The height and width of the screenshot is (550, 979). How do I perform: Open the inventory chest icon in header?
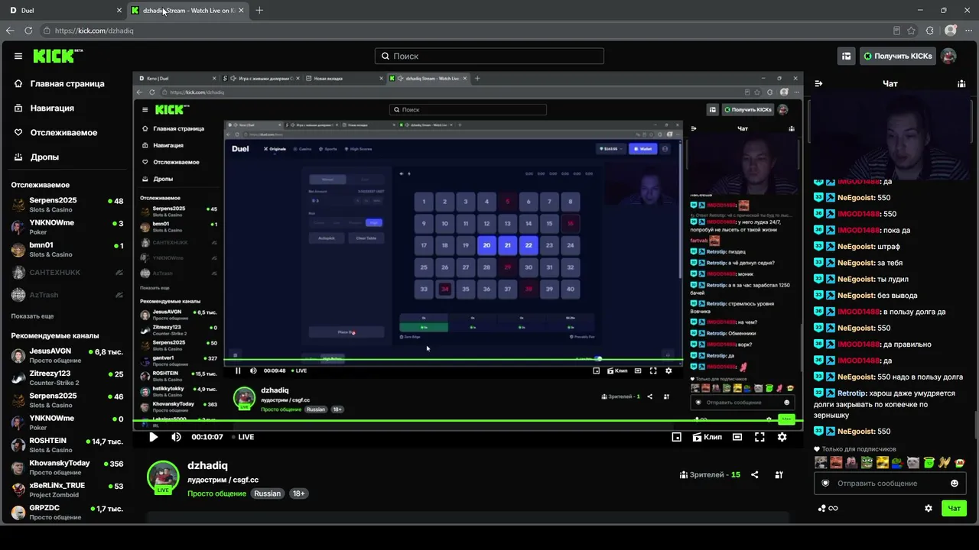[846, 56]
